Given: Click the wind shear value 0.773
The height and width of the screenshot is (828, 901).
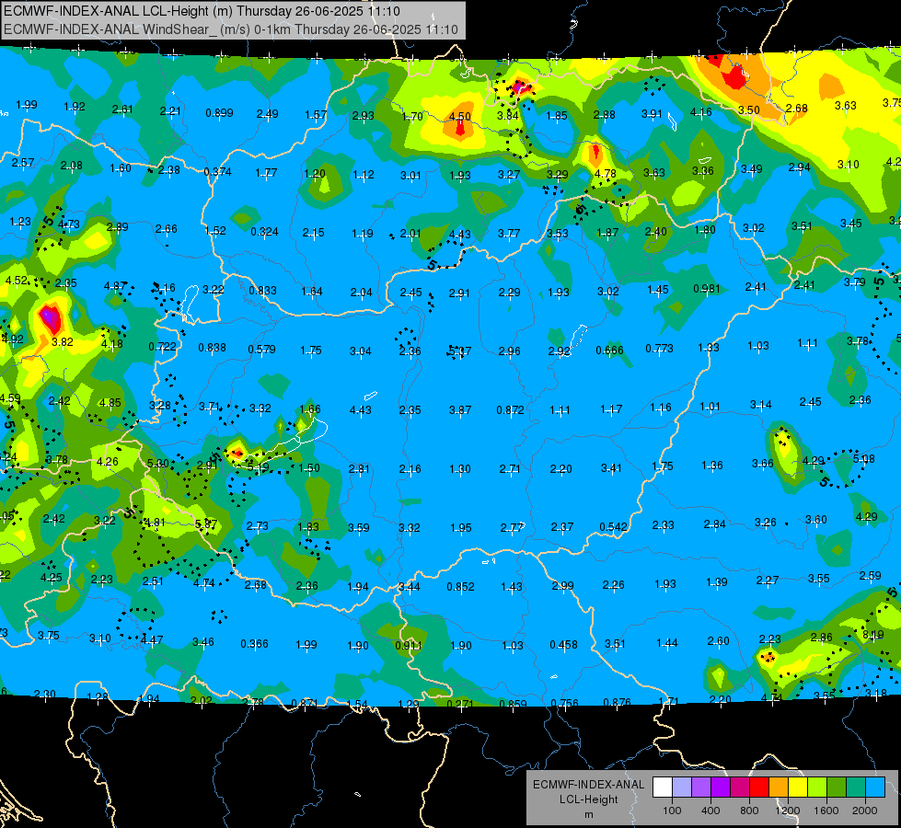Looking at the screenshot, I should coord(659,348).
